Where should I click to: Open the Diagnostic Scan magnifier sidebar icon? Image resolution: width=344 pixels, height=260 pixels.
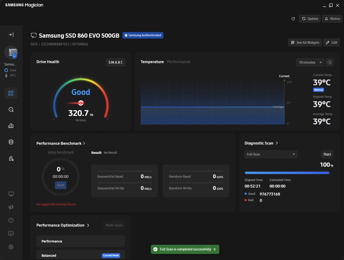coord(11,110)
